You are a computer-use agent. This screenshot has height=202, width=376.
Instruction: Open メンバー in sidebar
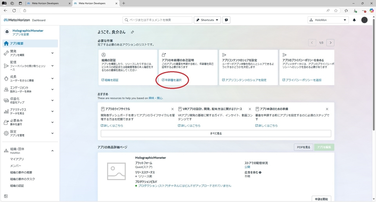(16, 166)
